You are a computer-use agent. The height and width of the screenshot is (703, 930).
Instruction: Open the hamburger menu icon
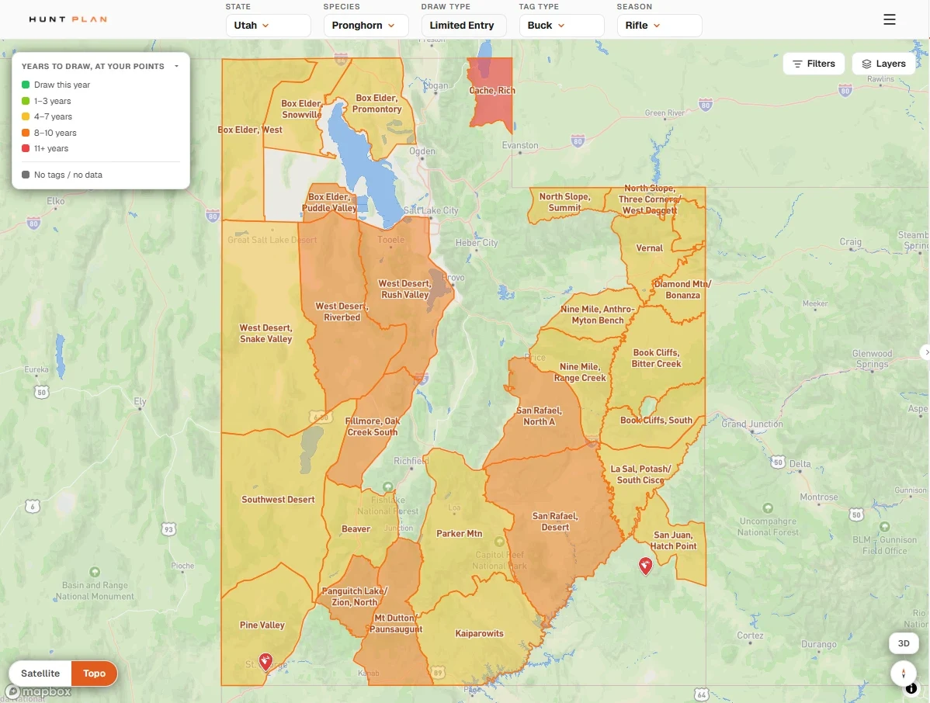889,19
